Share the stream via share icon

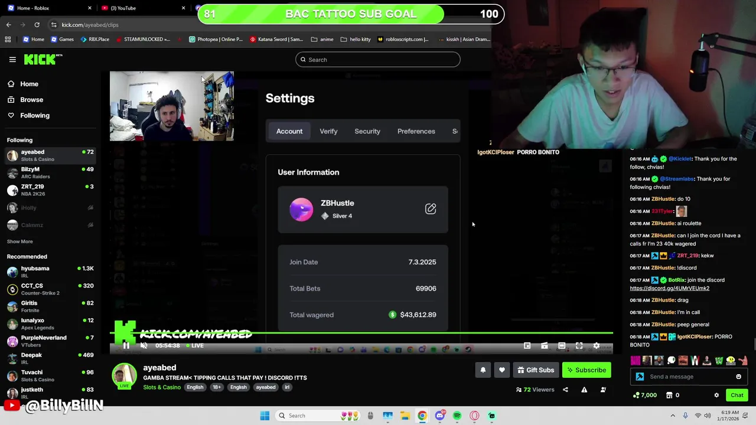tap(565, 390)
